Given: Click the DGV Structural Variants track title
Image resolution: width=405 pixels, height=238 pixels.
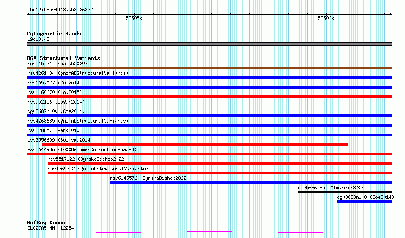Looking at the screenshot, I should [x=64, y=58].
